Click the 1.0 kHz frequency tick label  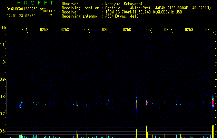pyautogui.click(x=3, y=62)
